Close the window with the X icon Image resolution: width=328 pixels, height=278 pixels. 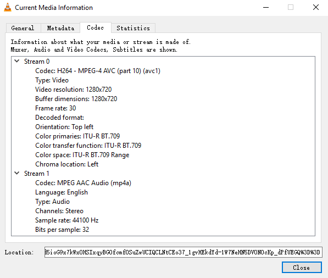tap(316, 8)
